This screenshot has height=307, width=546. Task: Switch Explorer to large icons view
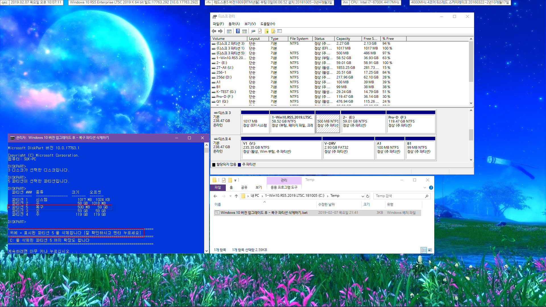coord(430,250)
